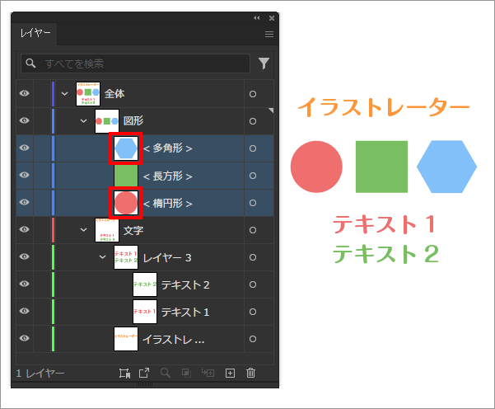
Task: Toggle visibility of 楕円形 object
Action: (x=25, y=202)
